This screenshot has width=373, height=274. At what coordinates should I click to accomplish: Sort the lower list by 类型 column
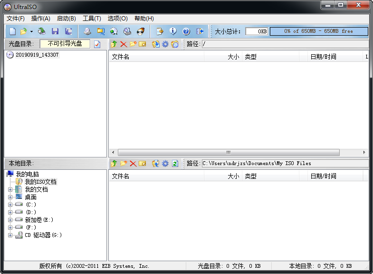pos(270,176)
